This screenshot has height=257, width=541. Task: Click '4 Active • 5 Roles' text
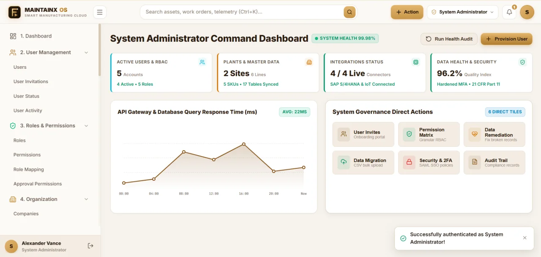tap(135, 84)
